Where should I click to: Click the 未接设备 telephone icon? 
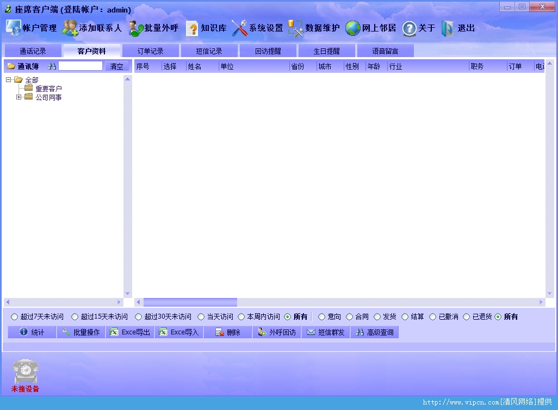(25, 371)
